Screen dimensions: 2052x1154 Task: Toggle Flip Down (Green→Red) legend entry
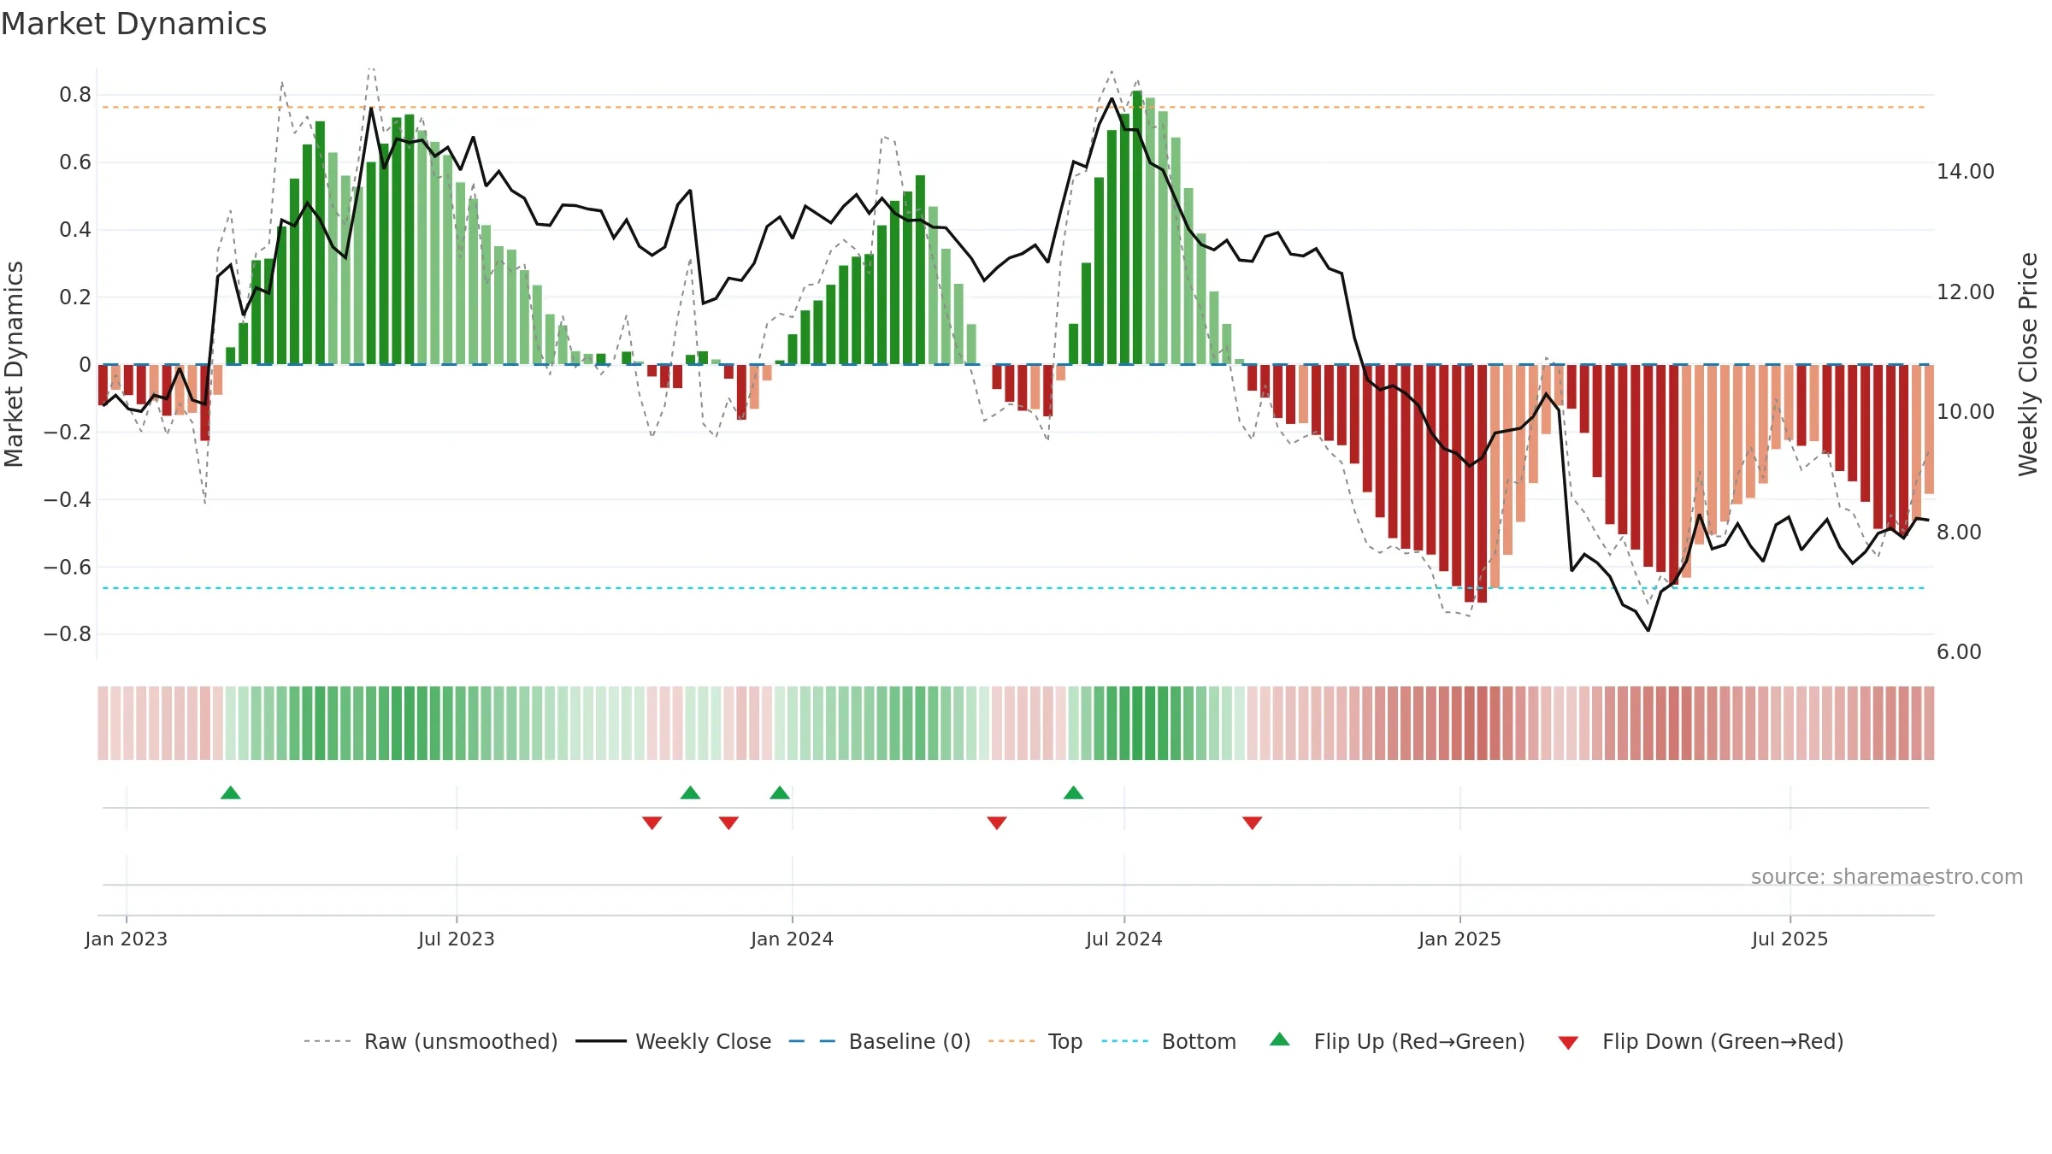(1701, 1041)
